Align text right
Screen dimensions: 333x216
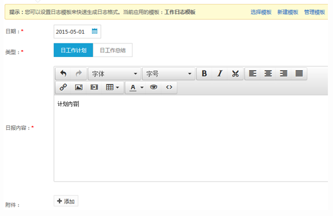[x=284, y=73]
